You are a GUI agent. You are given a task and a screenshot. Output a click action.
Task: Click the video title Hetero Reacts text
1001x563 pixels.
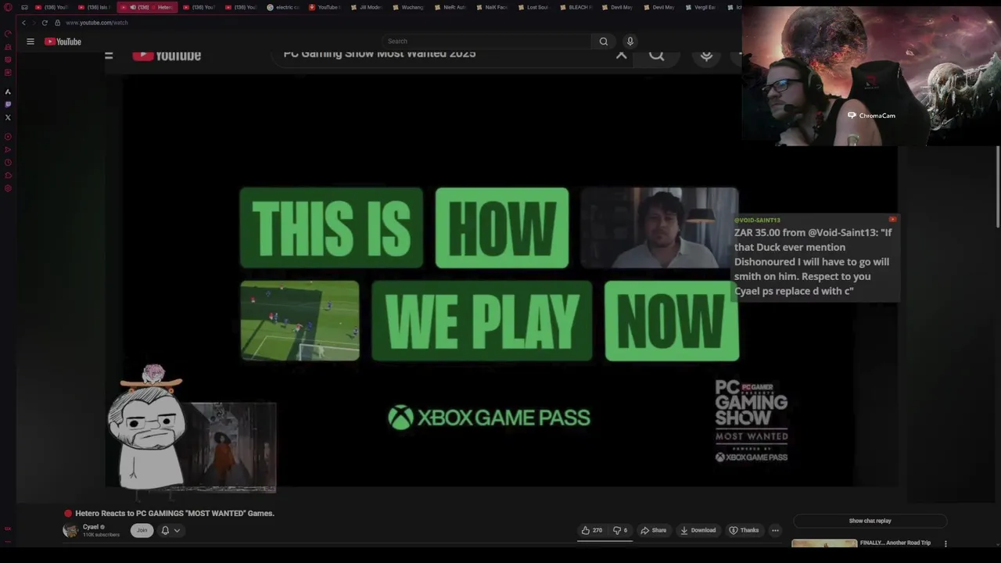(174, 514)
